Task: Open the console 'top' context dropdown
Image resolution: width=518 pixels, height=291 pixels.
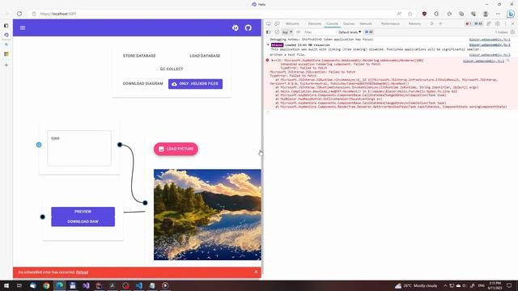Action: [287, 32]
